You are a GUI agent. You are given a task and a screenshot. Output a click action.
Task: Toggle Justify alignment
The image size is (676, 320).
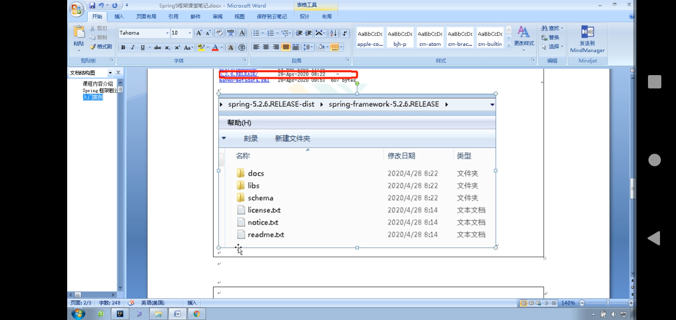(x=286, y=47)
